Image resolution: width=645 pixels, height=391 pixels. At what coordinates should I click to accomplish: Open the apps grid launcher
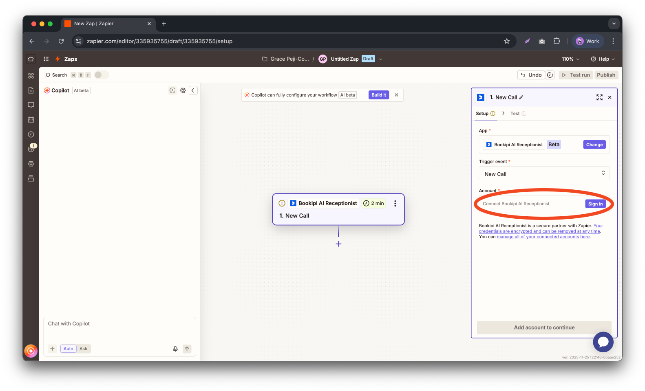point(46,59)
